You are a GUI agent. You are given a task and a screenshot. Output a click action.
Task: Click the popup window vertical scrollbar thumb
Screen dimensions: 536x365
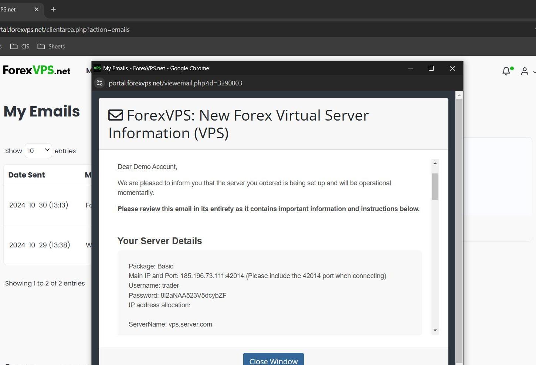point(459,230)
